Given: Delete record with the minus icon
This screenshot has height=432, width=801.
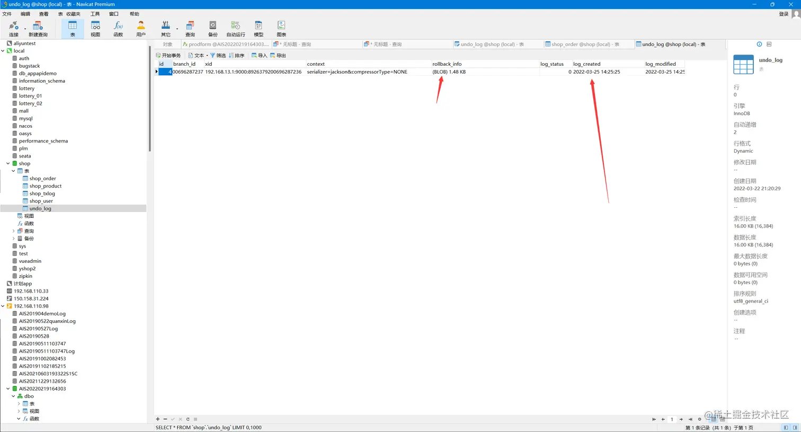Looking at the screenshot, I should 165,419.
